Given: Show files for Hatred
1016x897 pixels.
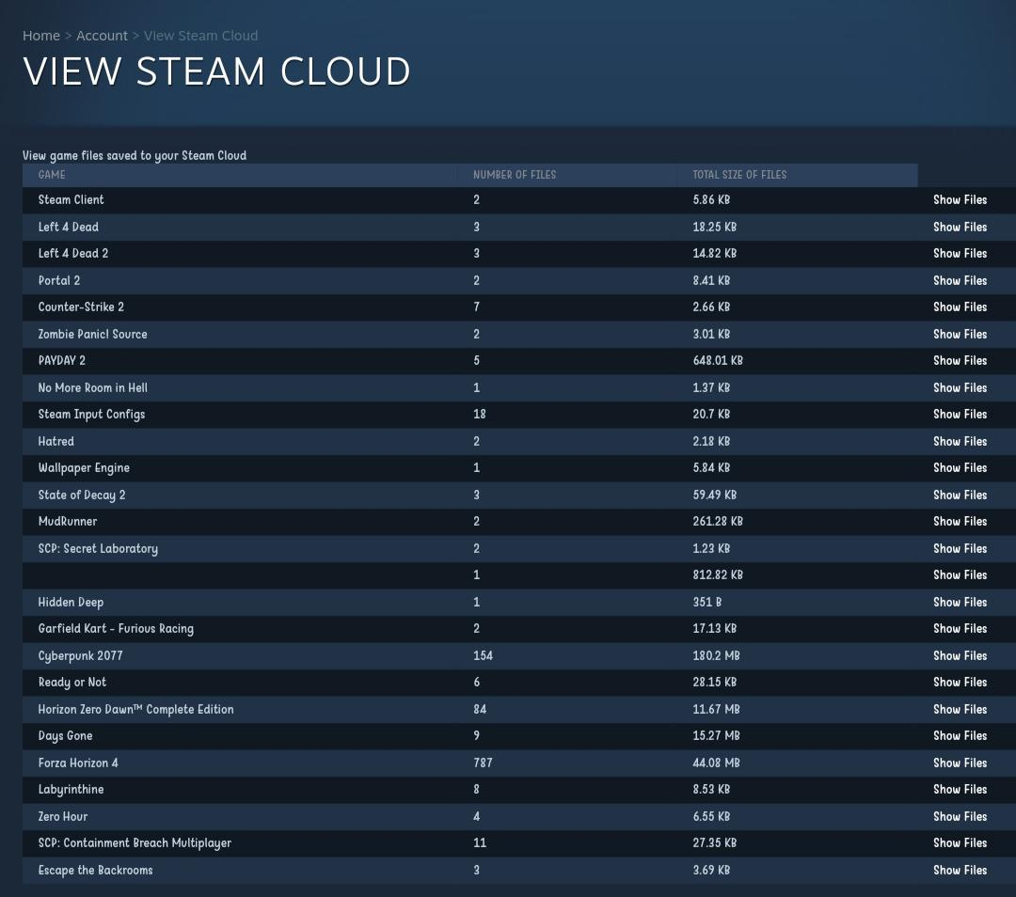Looking at the screenshot, I should pos(960,442).
